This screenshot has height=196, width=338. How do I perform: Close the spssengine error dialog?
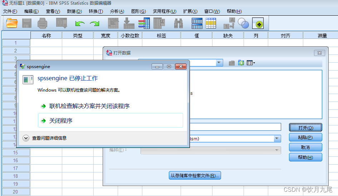pyautogui.click(x=181, y=67)
